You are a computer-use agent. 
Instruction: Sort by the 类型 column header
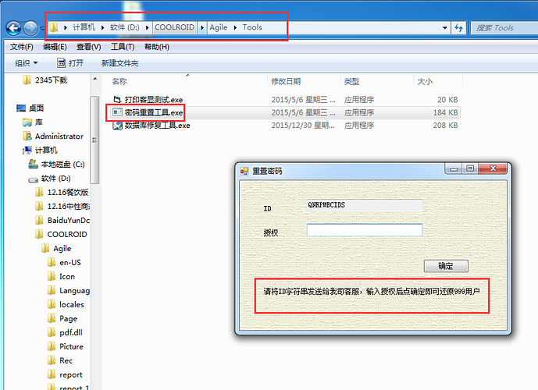tap(351, 82)
